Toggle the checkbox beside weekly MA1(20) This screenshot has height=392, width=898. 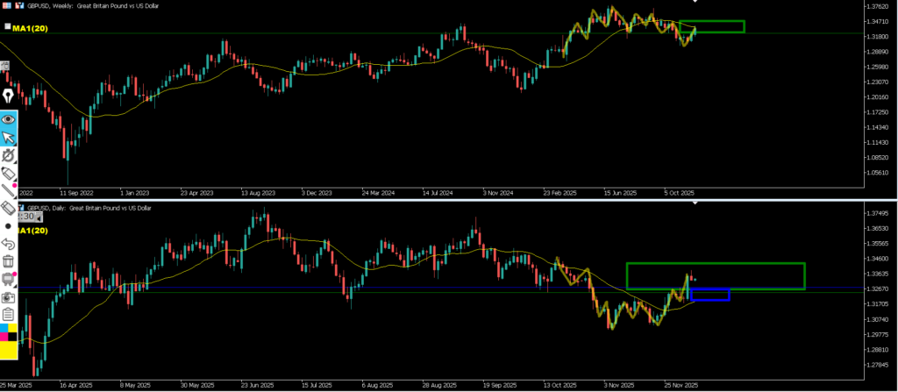[8, 27]
